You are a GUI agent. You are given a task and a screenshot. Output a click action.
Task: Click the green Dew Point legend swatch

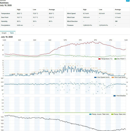pos(115,59)
